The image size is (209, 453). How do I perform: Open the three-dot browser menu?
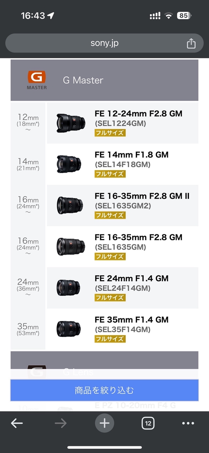point(188,423)
